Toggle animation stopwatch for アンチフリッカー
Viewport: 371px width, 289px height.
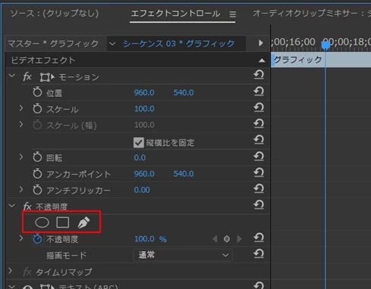pos(37,190)
